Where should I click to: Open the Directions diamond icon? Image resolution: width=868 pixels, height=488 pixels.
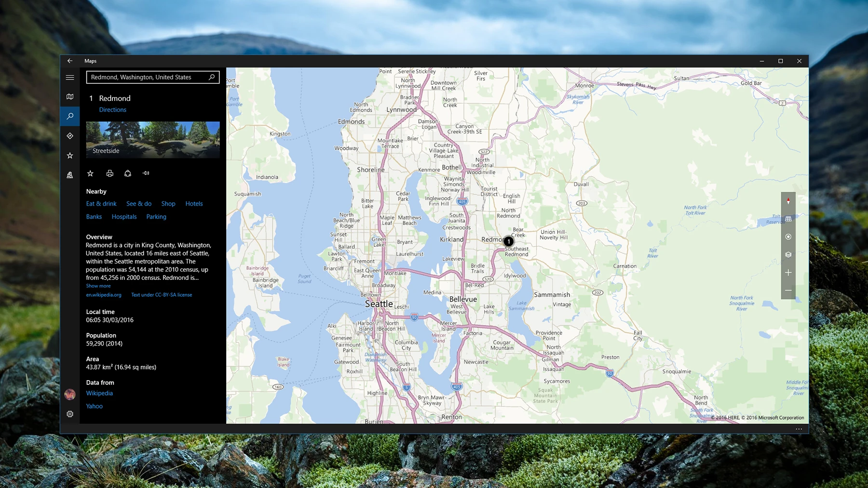(70, 136)
